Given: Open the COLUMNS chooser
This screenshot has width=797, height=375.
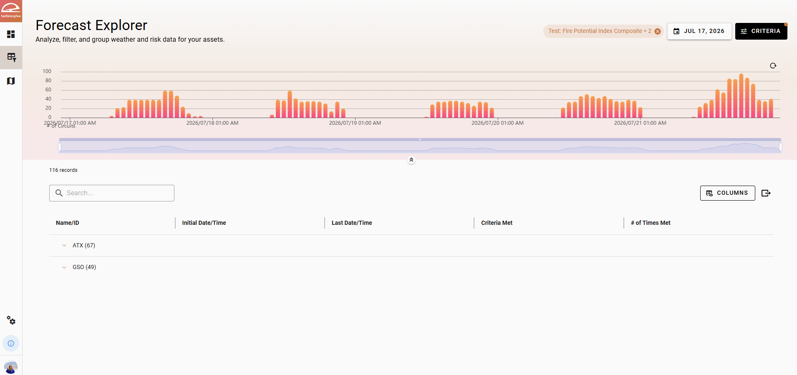Looking at the screenshot, I should click(x=727, y=193).
